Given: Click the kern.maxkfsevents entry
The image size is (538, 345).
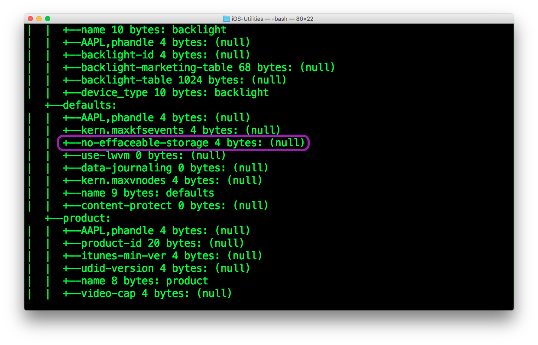Looking at the screenshot, I should coord(172,130).
